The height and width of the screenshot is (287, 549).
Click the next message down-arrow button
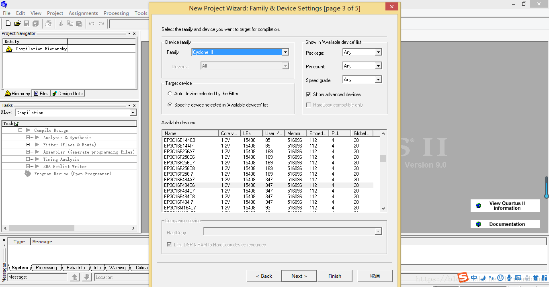(x=87, y=277)
